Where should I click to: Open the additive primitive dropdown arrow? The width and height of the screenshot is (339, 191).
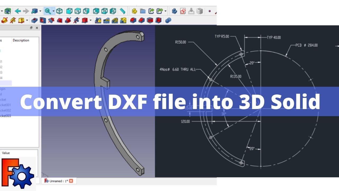[27, 20]
